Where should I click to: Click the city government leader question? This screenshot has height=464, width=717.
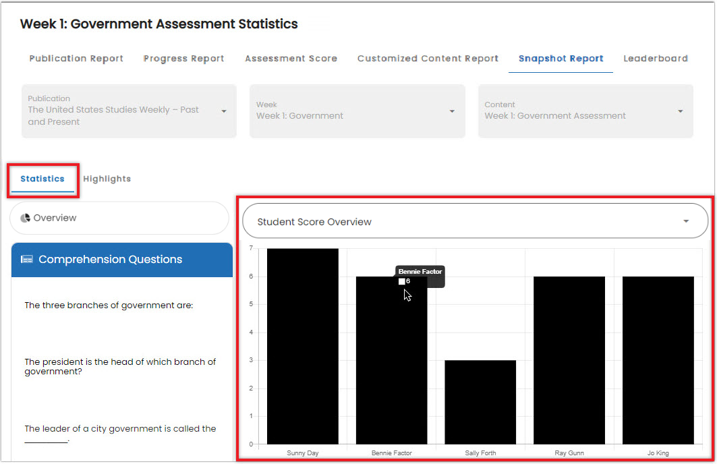119,428
